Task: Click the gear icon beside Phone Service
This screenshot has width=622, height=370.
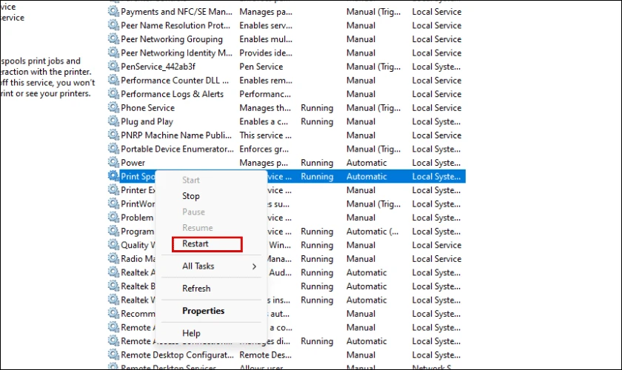Action: click(113, 108)
